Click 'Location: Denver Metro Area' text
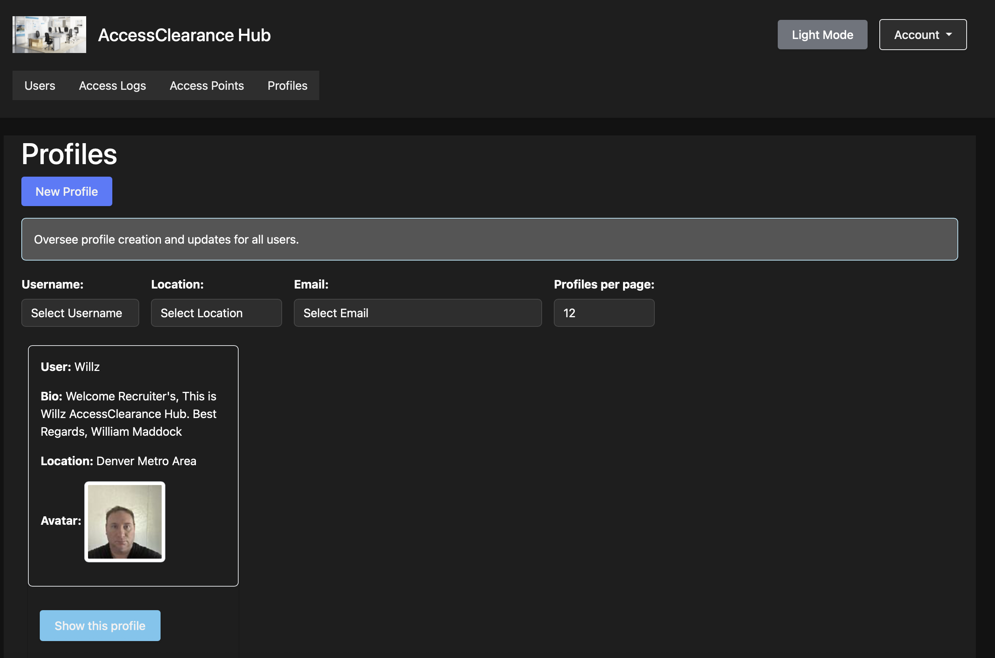The height and width of the screenshot is (658, 995). (x=119, y=461)
